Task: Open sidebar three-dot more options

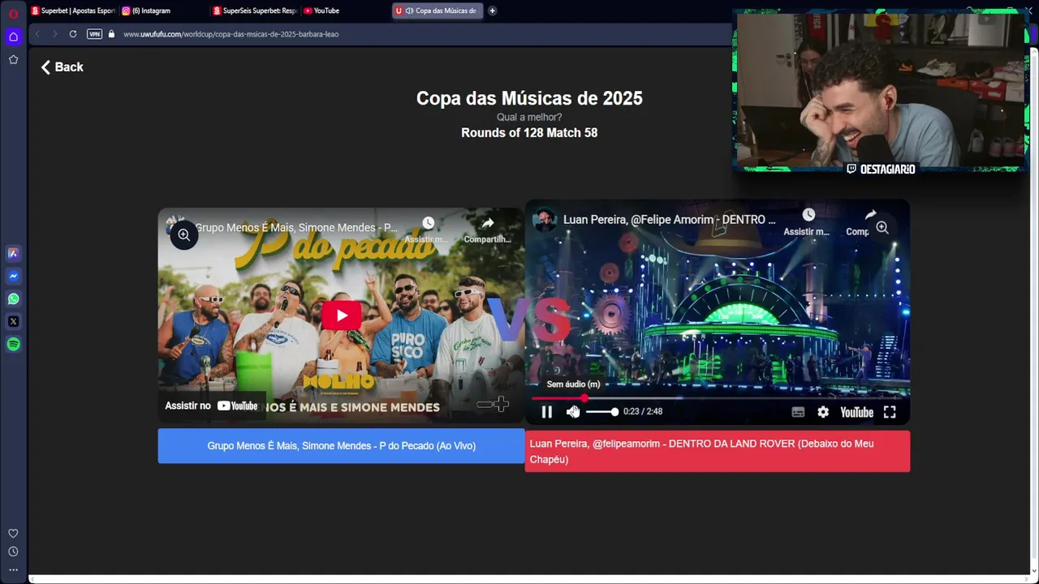Action: [13, 569]
